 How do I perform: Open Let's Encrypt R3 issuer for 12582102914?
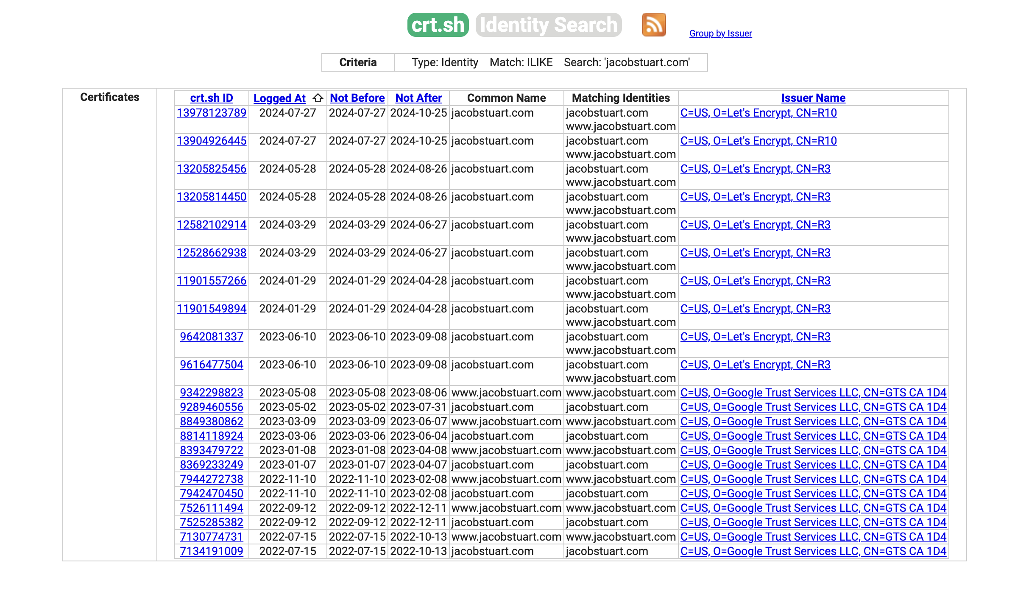[755, 225]
